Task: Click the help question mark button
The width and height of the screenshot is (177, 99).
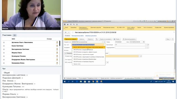Action: pyautogui.click(x=173, y=39)
